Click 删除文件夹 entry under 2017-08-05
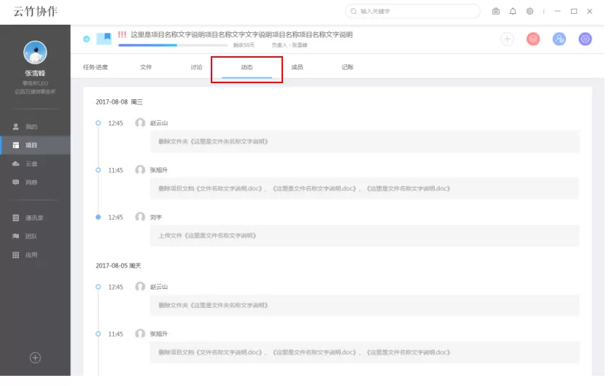 click(365, 305)
